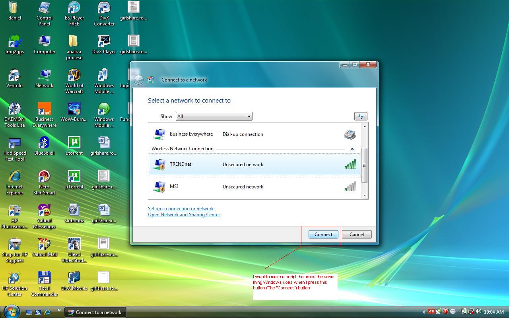This screenshot has height=318, width=509.
Task: Cancel the Connect to a network dialog
Action: tap(357, 235)
